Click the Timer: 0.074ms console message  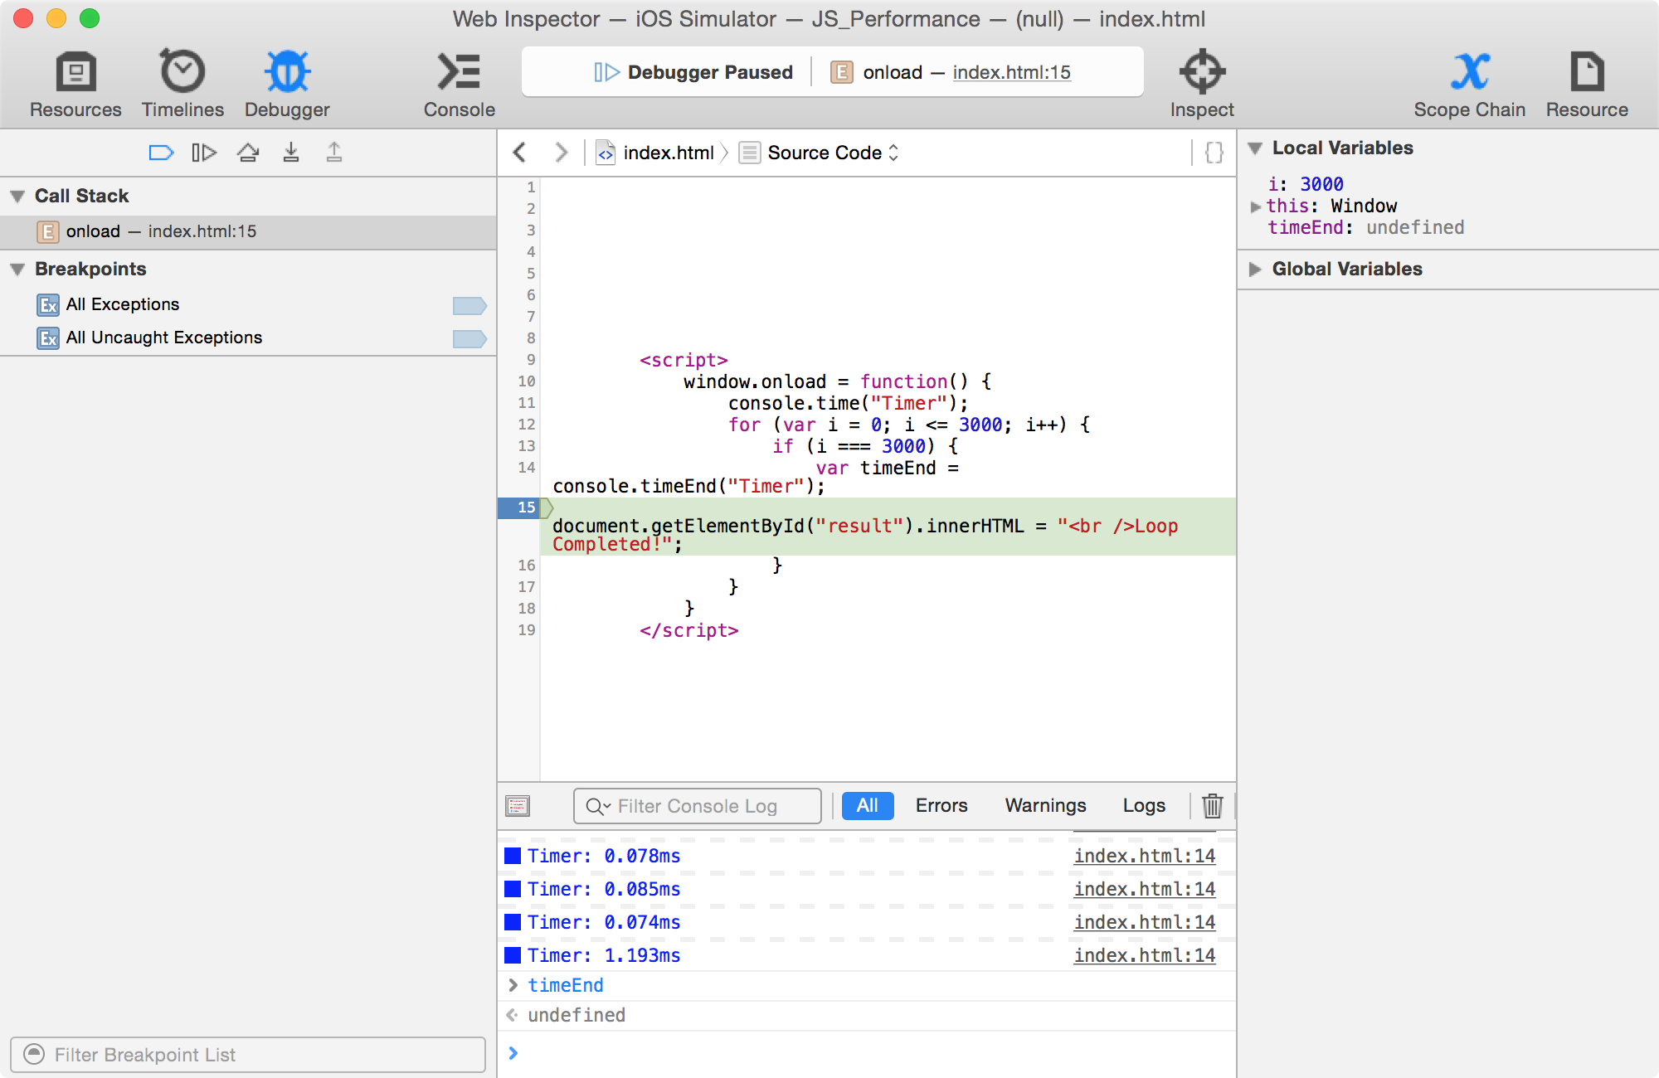click(x=604, y=922)
